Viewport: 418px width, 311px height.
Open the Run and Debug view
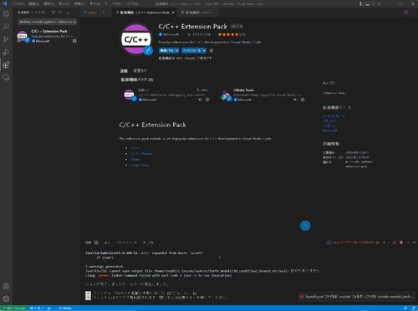6,52
